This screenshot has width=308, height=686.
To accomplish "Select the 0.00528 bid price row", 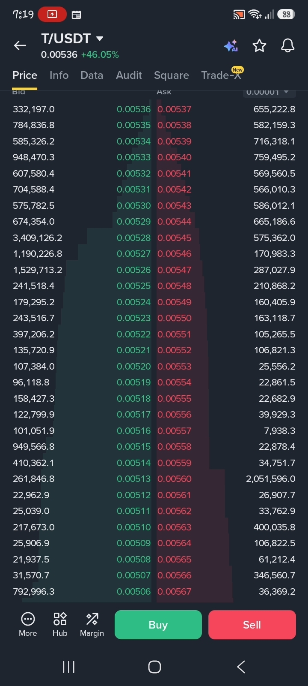I will tap(82, 238).
